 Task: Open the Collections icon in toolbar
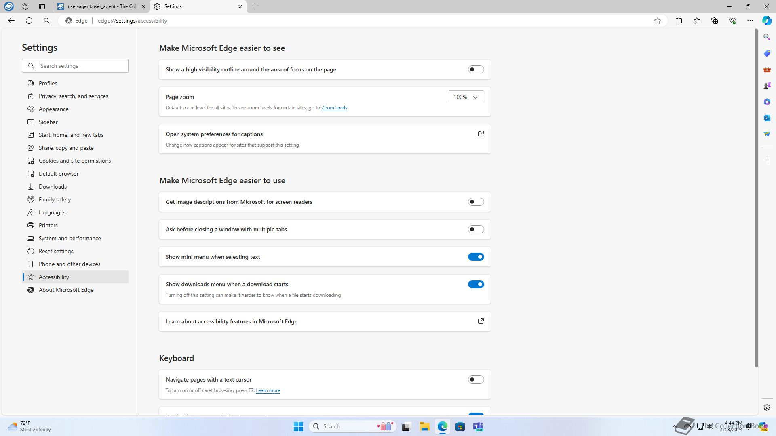point(715,21)
